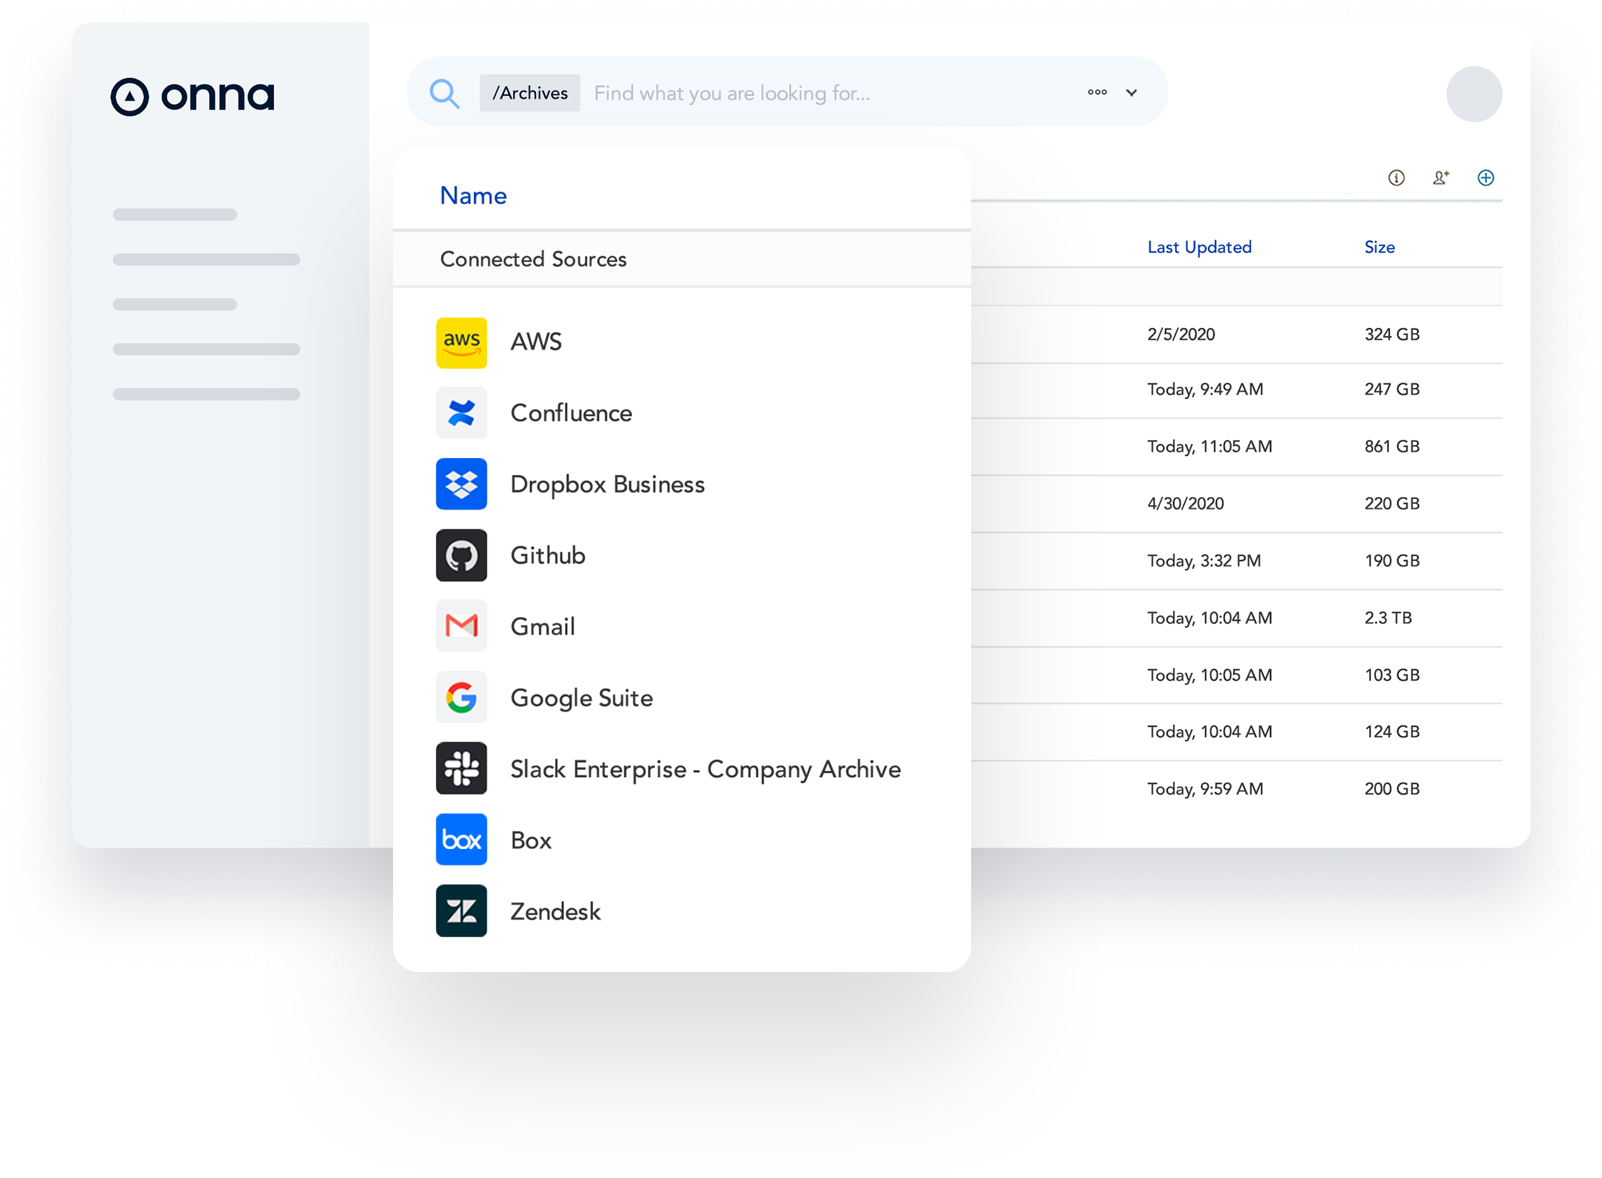Open 'Slack Enterprise - Company Archive' name

pyautogui.click(x=705, y=770)
